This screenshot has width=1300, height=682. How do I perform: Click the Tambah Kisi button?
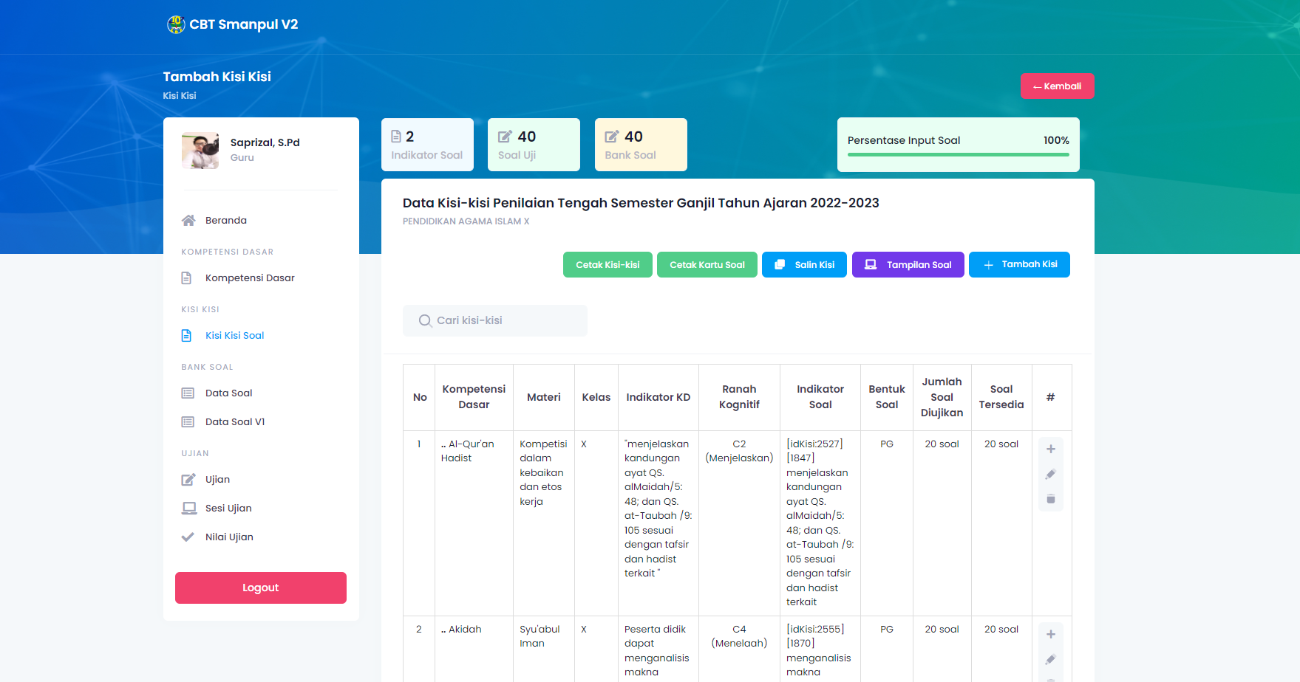[x=1019, y=265]
